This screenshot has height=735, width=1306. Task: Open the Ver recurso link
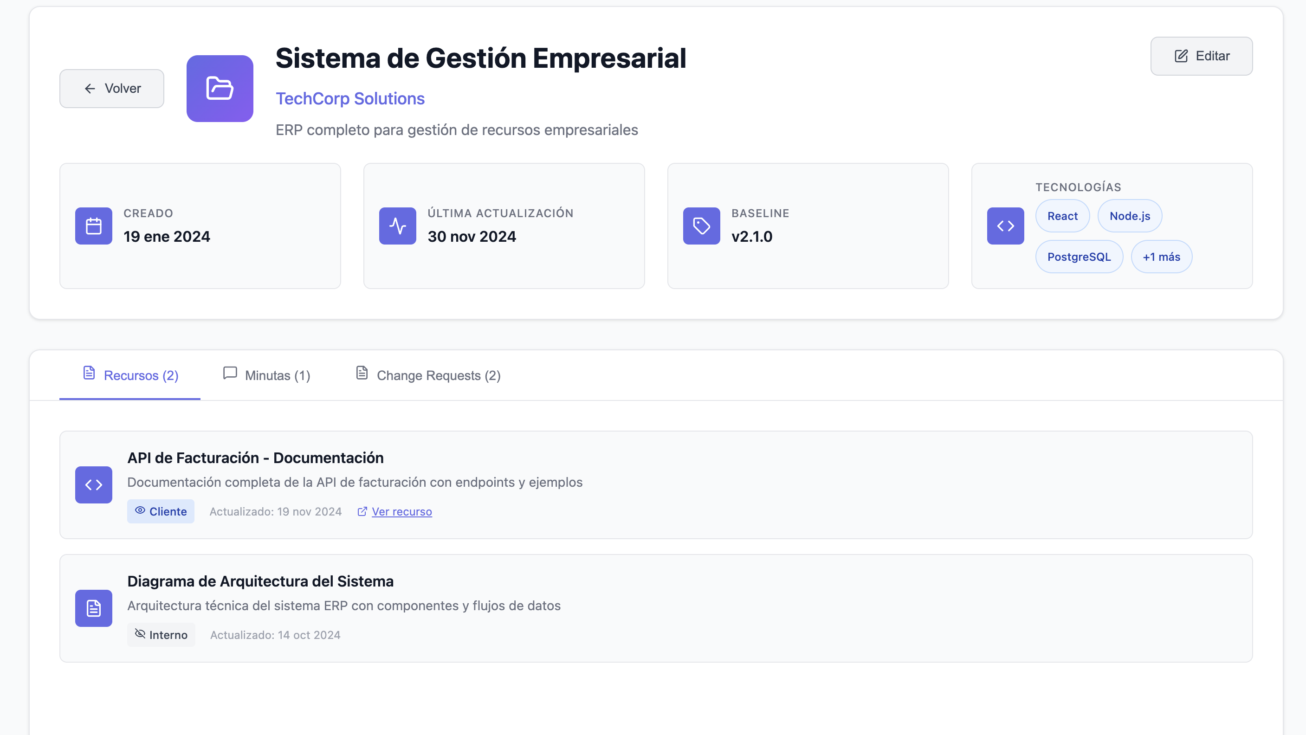401,511
